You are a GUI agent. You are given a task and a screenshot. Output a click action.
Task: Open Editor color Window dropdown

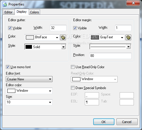tap(29, 91)
